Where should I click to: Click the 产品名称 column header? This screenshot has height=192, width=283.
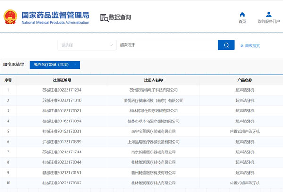pos(245,80)
